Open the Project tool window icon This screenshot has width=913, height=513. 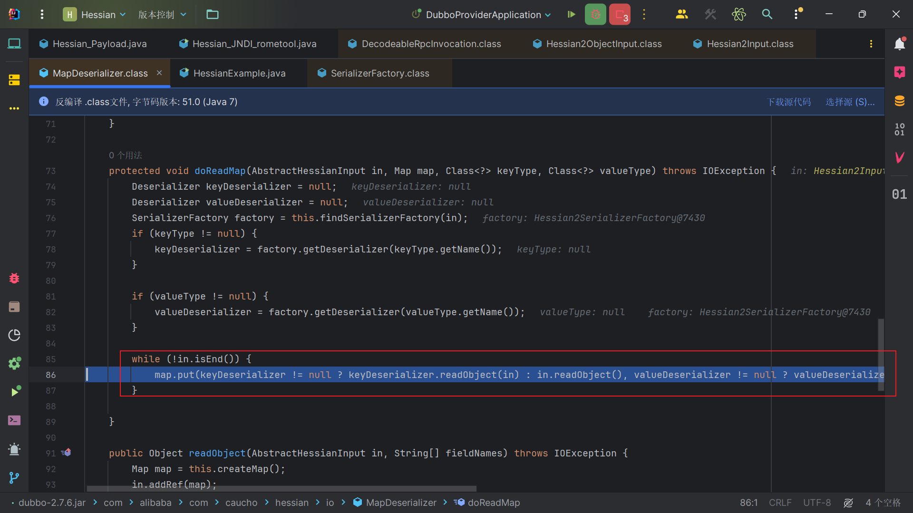pyautogui.click(x=14, y=44)
